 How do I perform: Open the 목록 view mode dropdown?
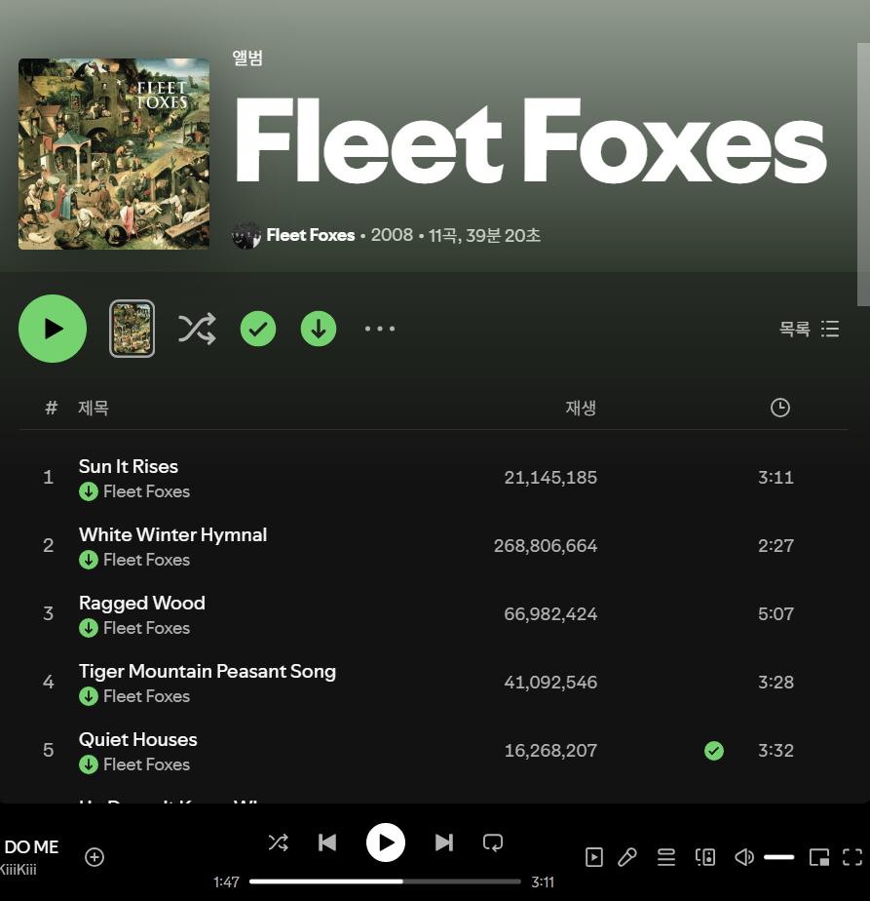(x=810, y=329)
